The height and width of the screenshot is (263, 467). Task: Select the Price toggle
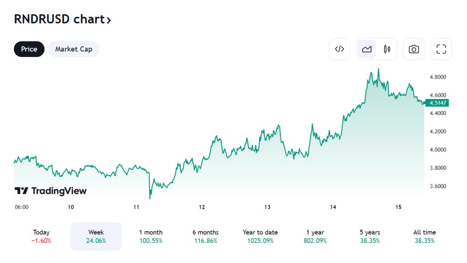click(29, 49)
